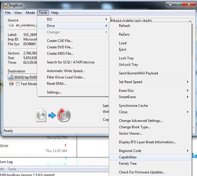Click the red exclamation mark beside Error
Viewport: 197px width, 176px height.
(65, 145)
